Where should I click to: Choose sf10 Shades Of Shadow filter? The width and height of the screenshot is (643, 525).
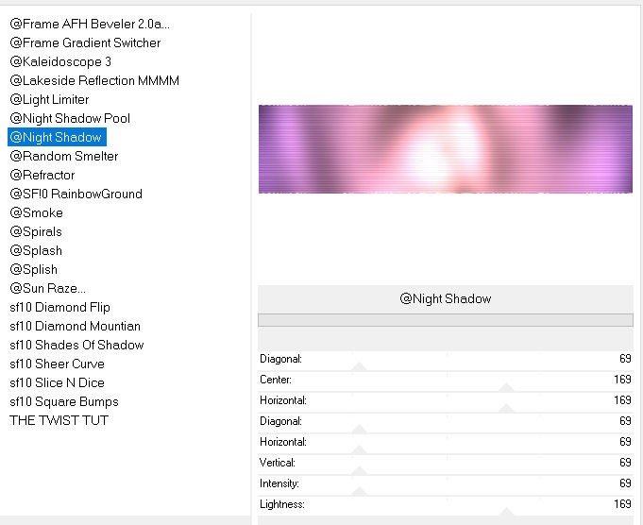pyautogui.click(x=76, y=345)
